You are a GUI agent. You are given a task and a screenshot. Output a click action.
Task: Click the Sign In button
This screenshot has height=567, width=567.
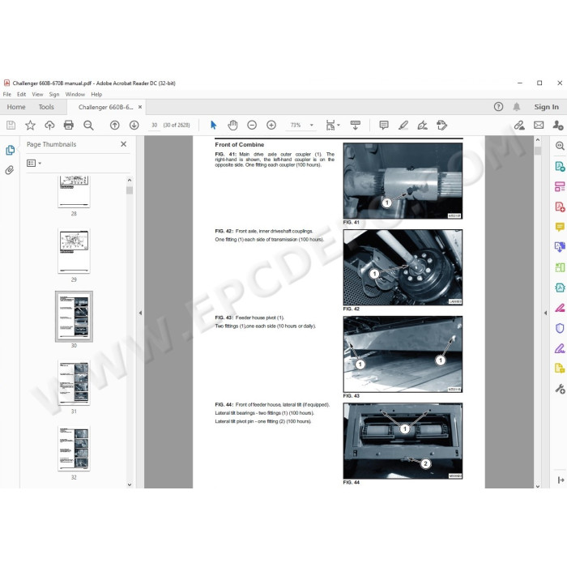coord(546,107)
